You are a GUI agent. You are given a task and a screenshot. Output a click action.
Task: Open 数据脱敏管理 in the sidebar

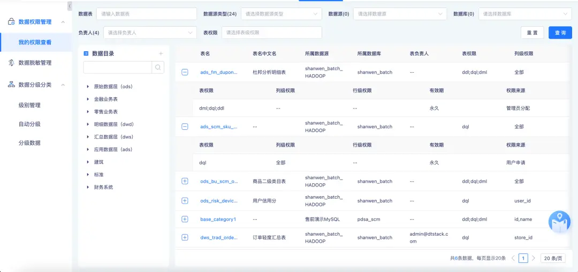35,63
